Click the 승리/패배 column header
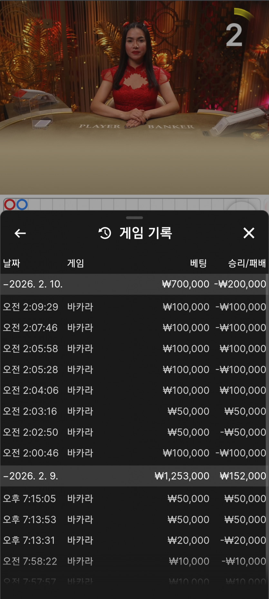The image size is (269, 599). point(247,263)
